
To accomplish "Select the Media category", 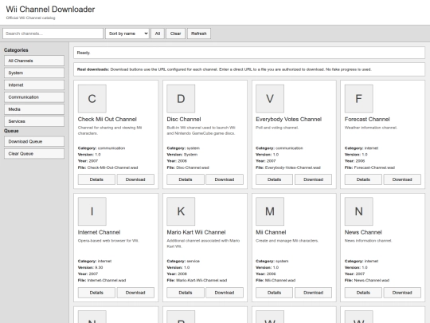I will (34, 109).
